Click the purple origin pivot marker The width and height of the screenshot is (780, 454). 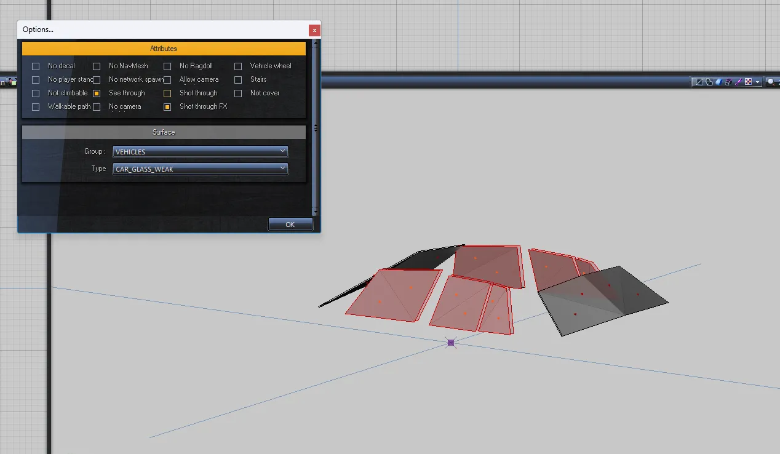tap(451, 343)
